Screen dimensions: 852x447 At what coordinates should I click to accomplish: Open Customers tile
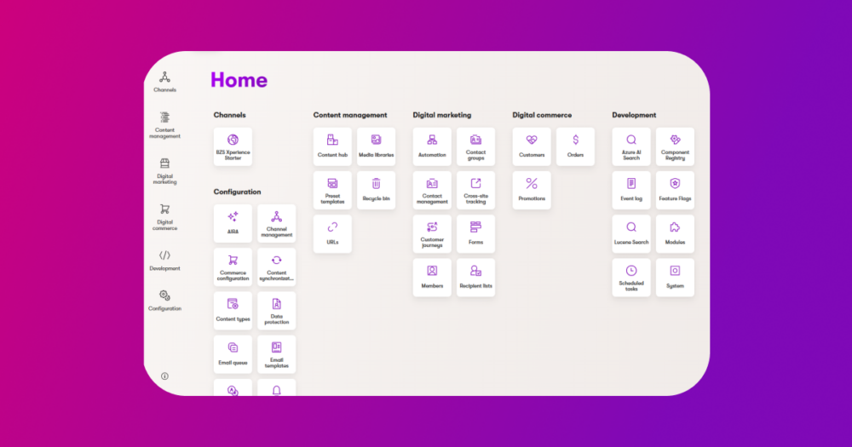click(x=532, y=146)
